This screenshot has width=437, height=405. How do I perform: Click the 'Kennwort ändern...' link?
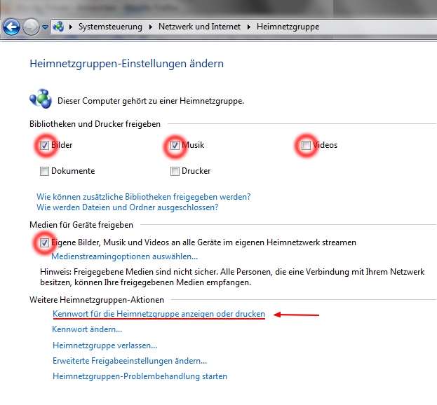[87, 329]
